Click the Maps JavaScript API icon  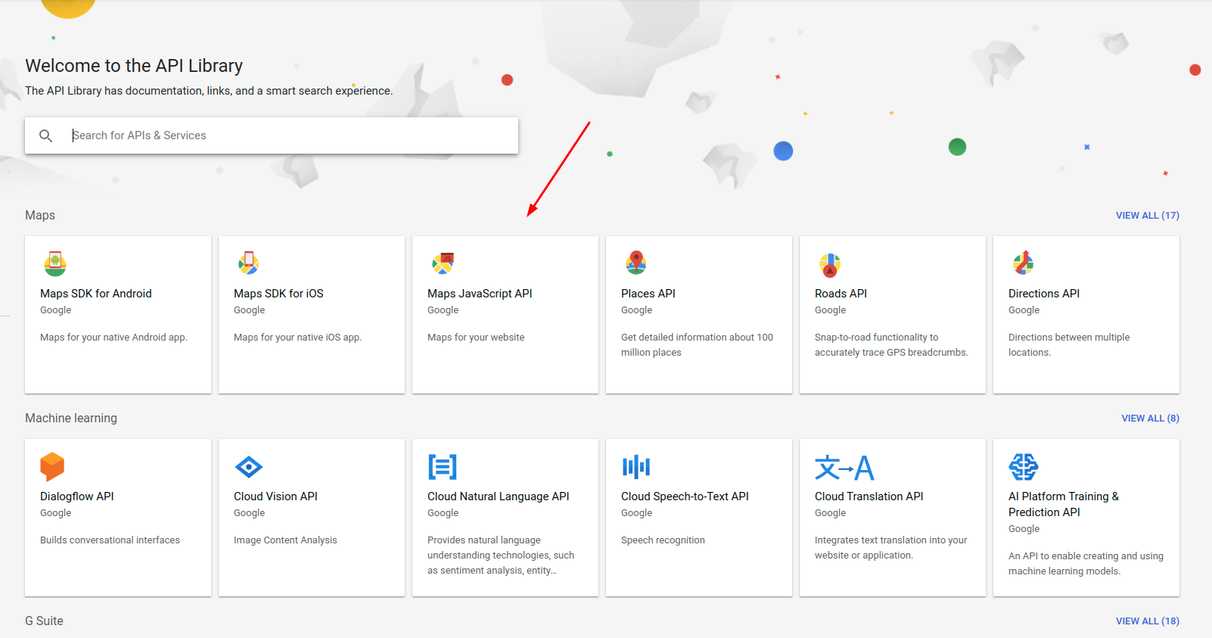[x=443, y=263]
